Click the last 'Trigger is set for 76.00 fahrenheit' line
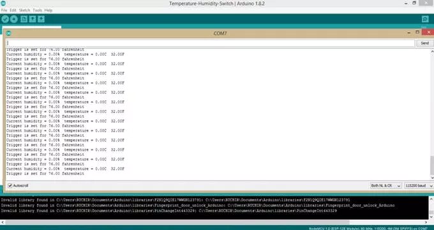This screenshot has width=434, height=230. coord(45,174)
